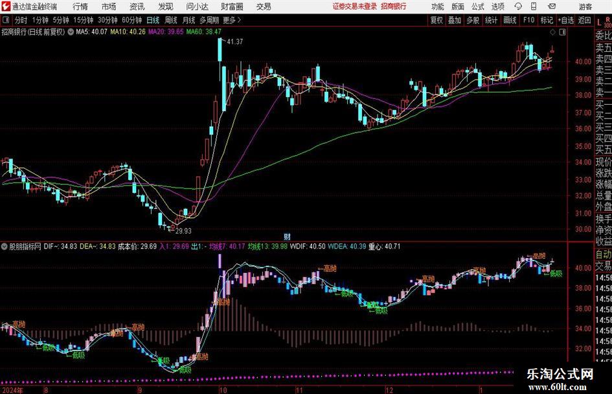Click the 统计 statistics button
Viewport: 612px width, 394px height.
[491, 20]
